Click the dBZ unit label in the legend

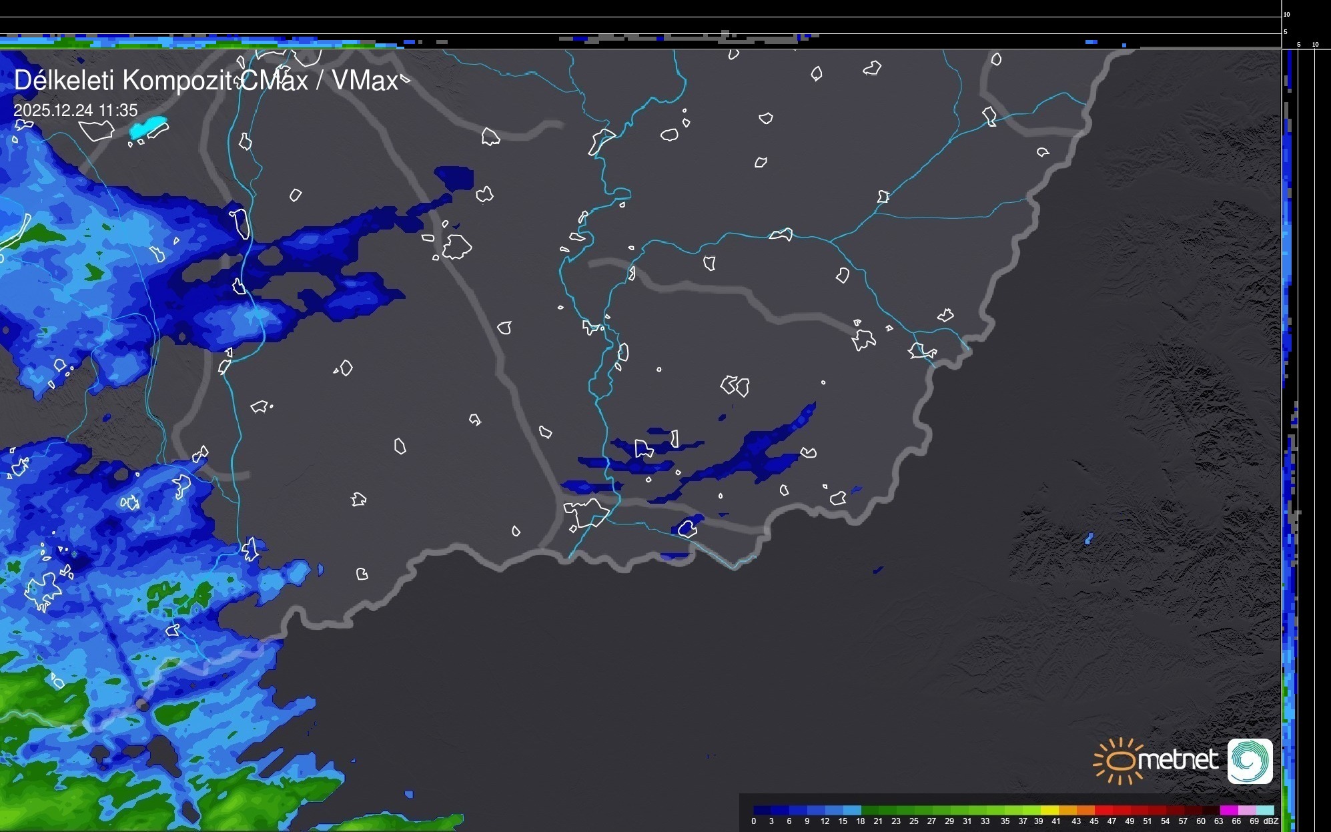point(1272,821)
